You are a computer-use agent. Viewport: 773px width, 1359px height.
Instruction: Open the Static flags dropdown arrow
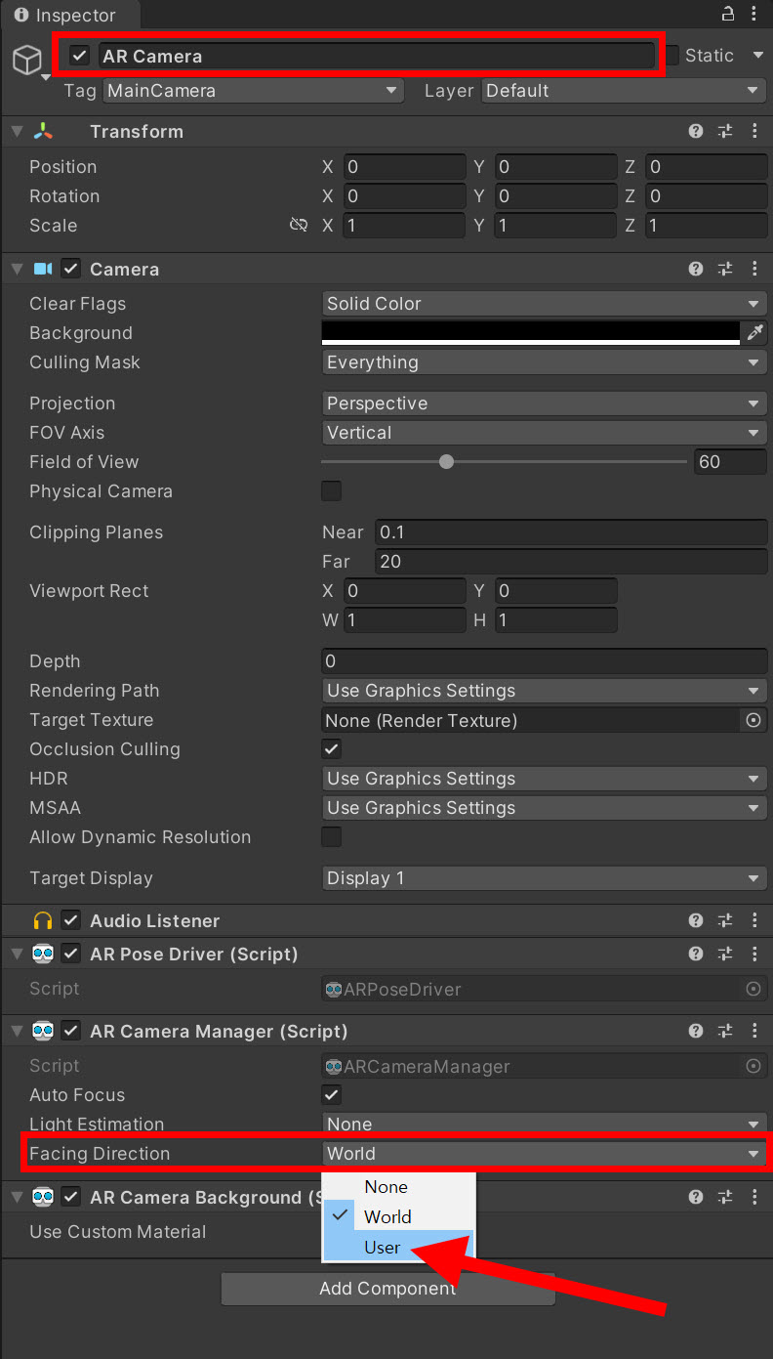tap(758, 56)
